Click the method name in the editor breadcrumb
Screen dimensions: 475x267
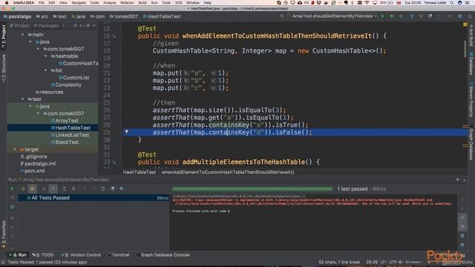[228, 172]
